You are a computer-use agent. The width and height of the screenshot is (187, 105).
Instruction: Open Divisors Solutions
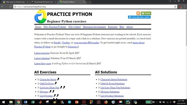click(x=110, y=92)
